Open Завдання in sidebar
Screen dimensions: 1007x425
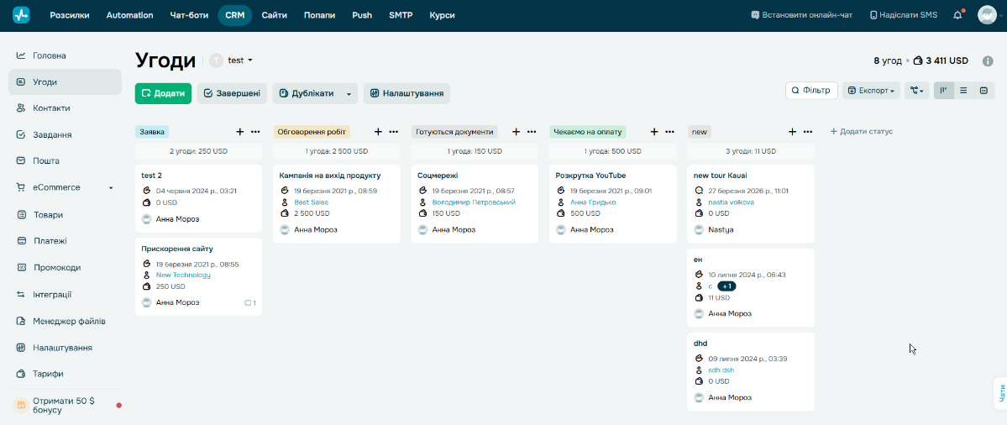coord(64,135)
